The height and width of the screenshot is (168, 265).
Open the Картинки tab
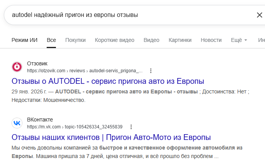pyautogui.click(x=180, y=40)
